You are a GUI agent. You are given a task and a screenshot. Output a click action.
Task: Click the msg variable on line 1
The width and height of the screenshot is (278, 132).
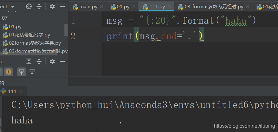pos(115,21)
